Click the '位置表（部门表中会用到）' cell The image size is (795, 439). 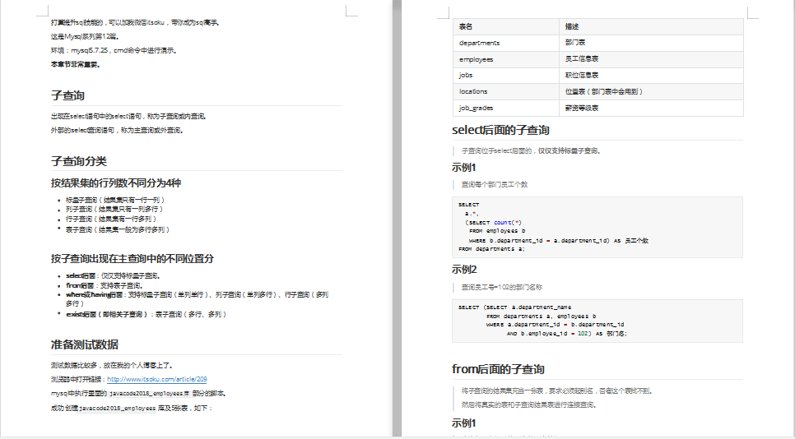pos(651,91)
